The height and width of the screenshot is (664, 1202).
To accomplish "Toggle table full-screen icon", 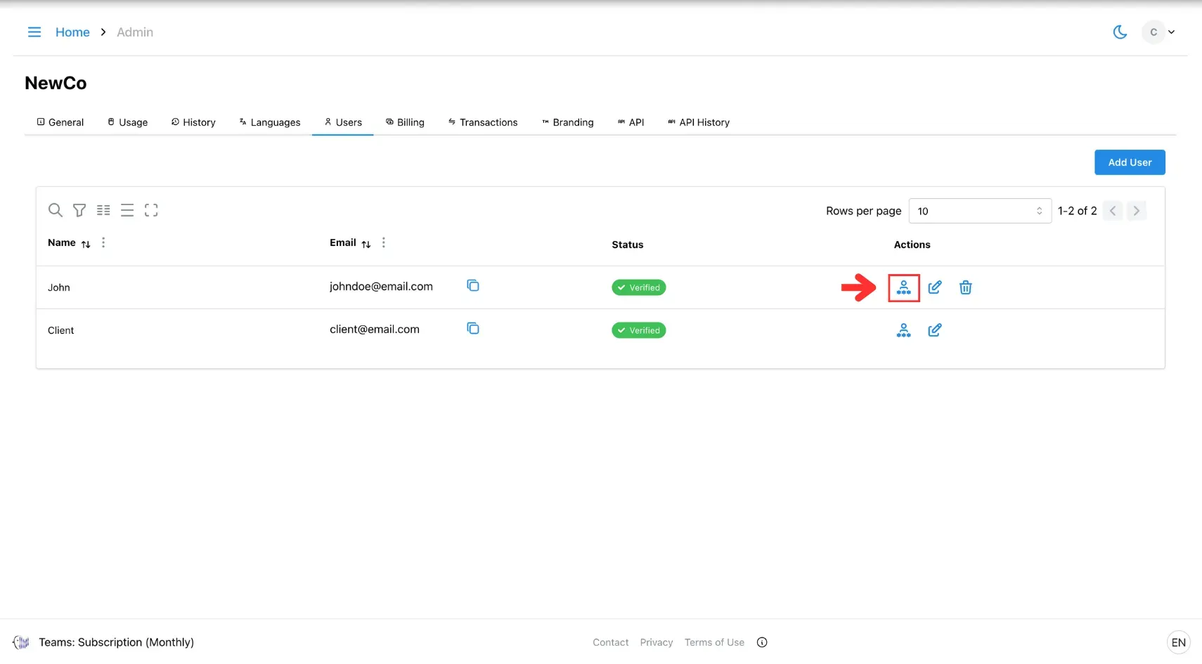I will 151,210.
